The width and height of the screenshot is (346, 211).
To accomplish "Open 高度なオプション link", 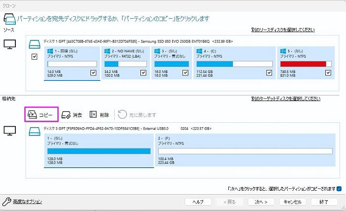I will (x=27, y=202).
